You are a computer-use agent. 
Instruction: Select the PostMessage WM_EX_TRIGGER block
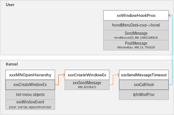pyautogui.click(x=136, y=45)
